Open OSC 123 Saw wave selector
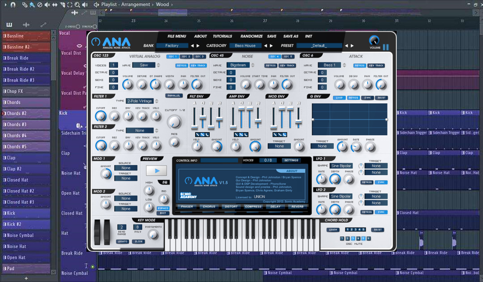This screenshot has width=483, height=282. 144,65
